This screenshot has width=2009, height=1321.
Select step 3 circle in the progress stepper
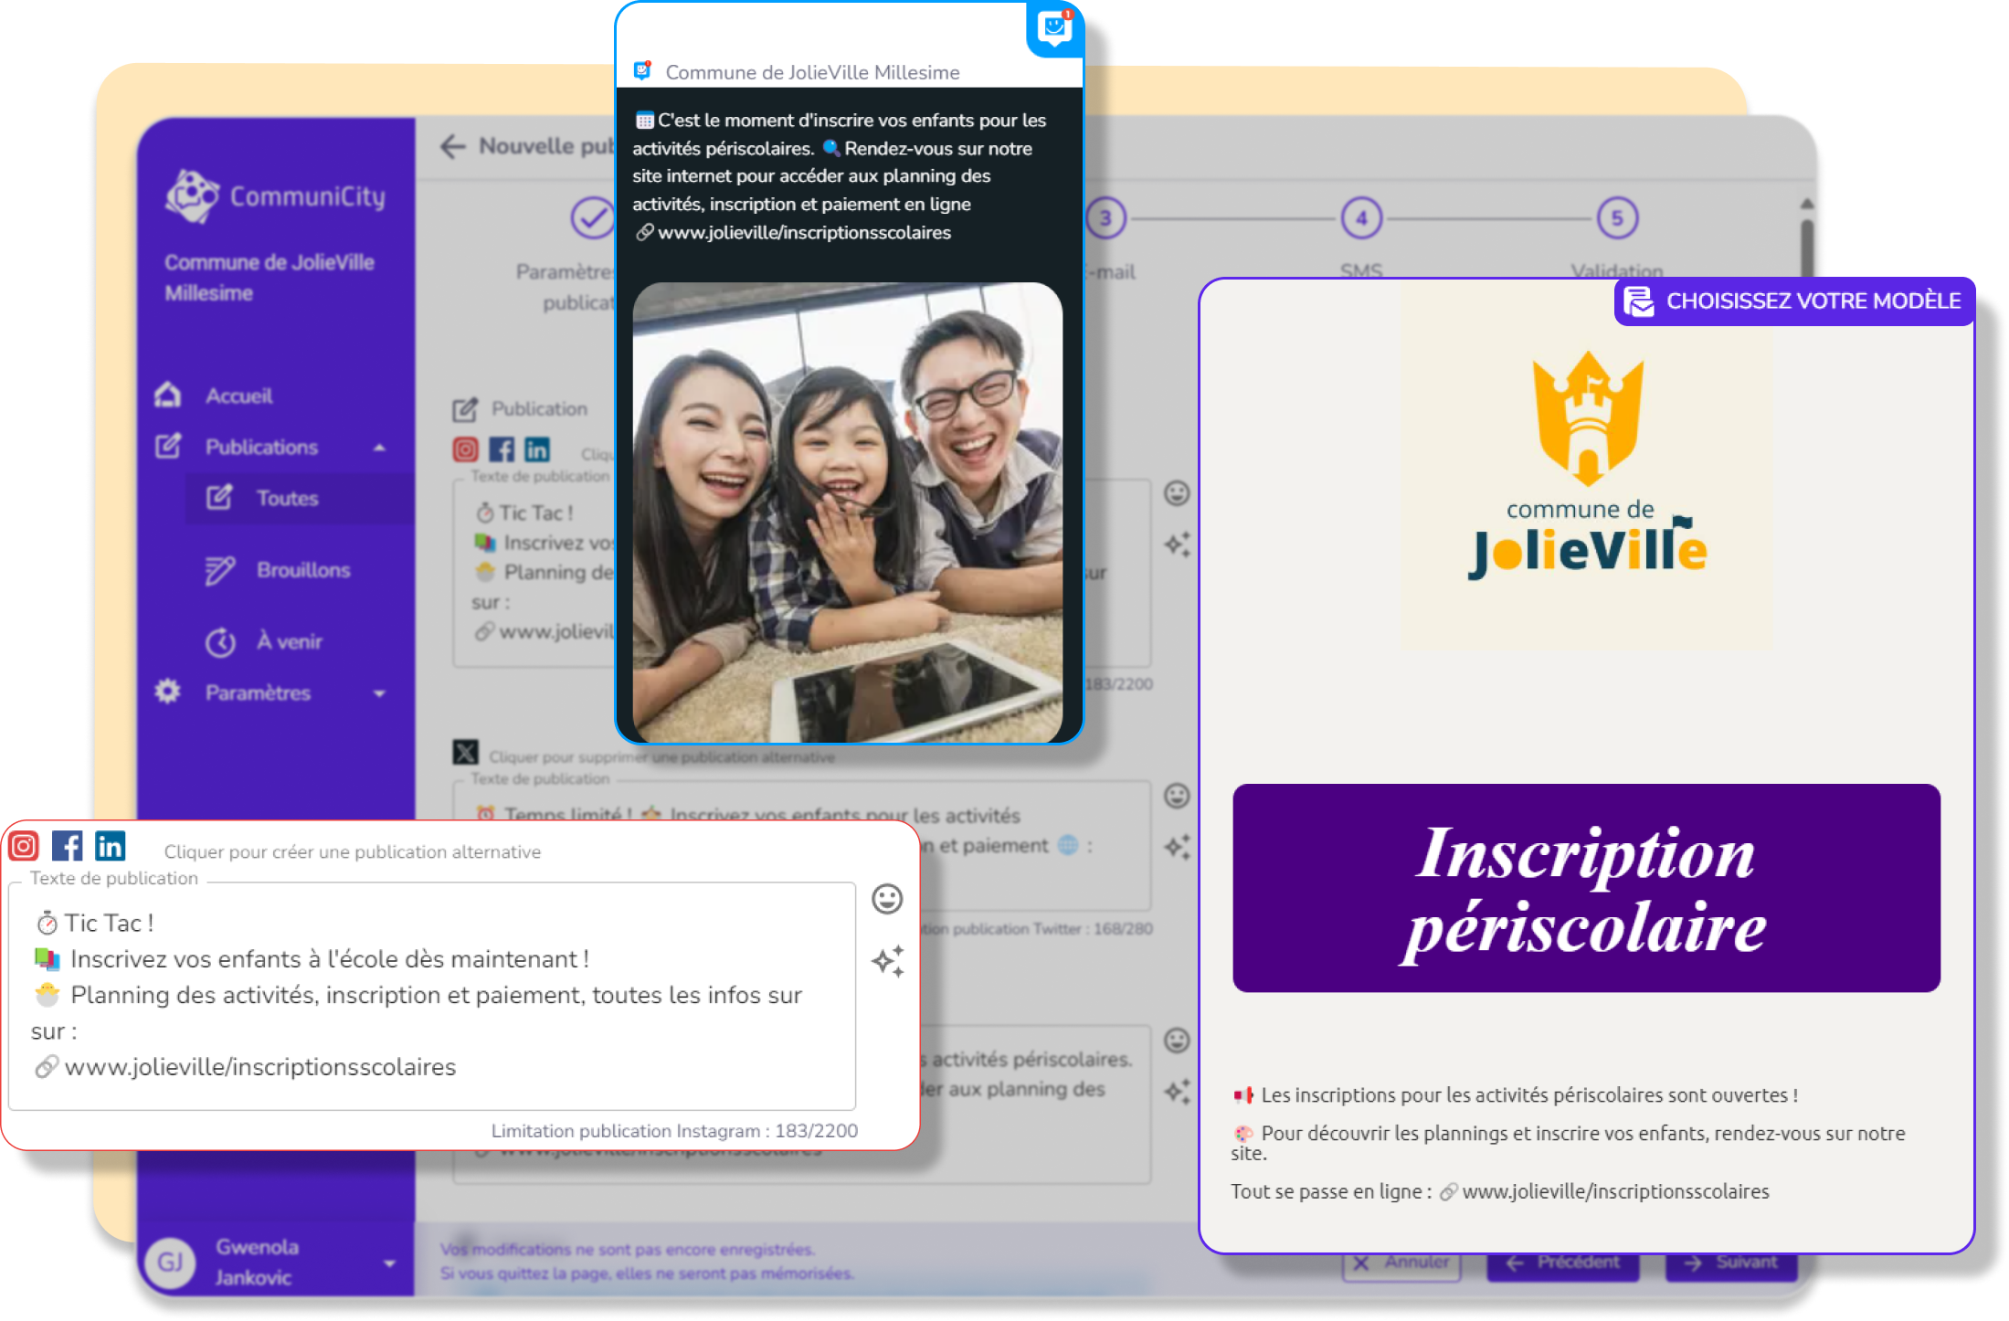tap(1105, 218)
